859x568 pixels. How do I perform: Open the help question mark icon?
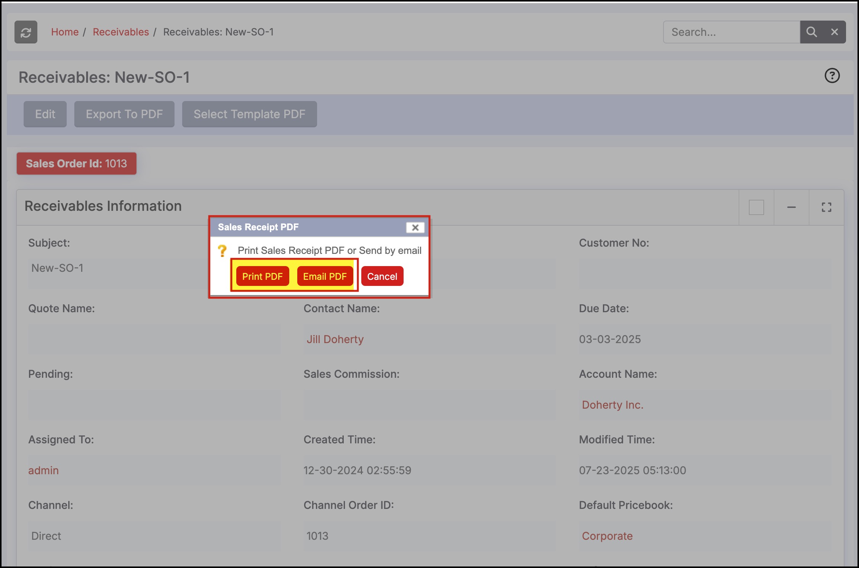pyautogui.click(x=832, y=75)
